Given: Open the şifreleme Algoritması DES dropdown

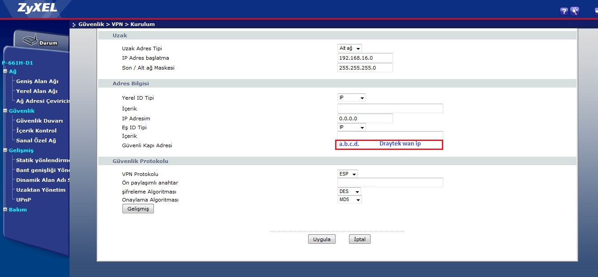Looking at the screenshot, I should [349, 192].
